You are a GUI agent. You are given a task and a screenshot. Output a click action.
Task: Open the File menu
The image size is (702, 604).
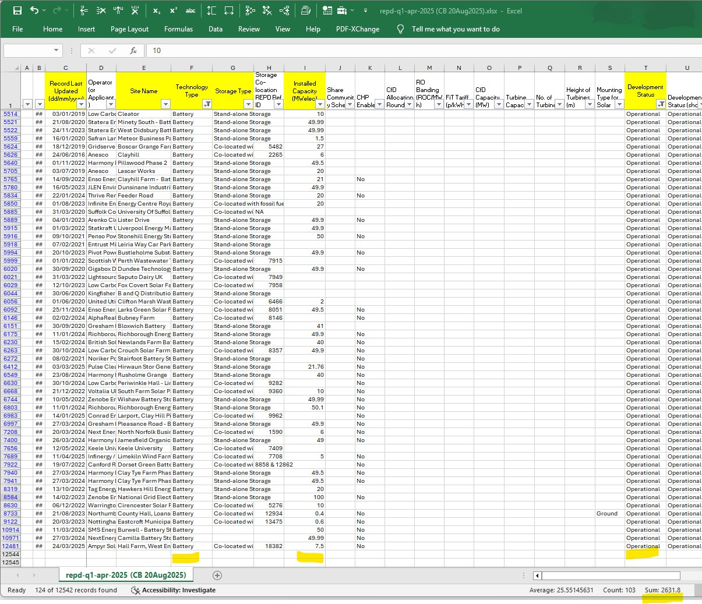pos(17,29)
